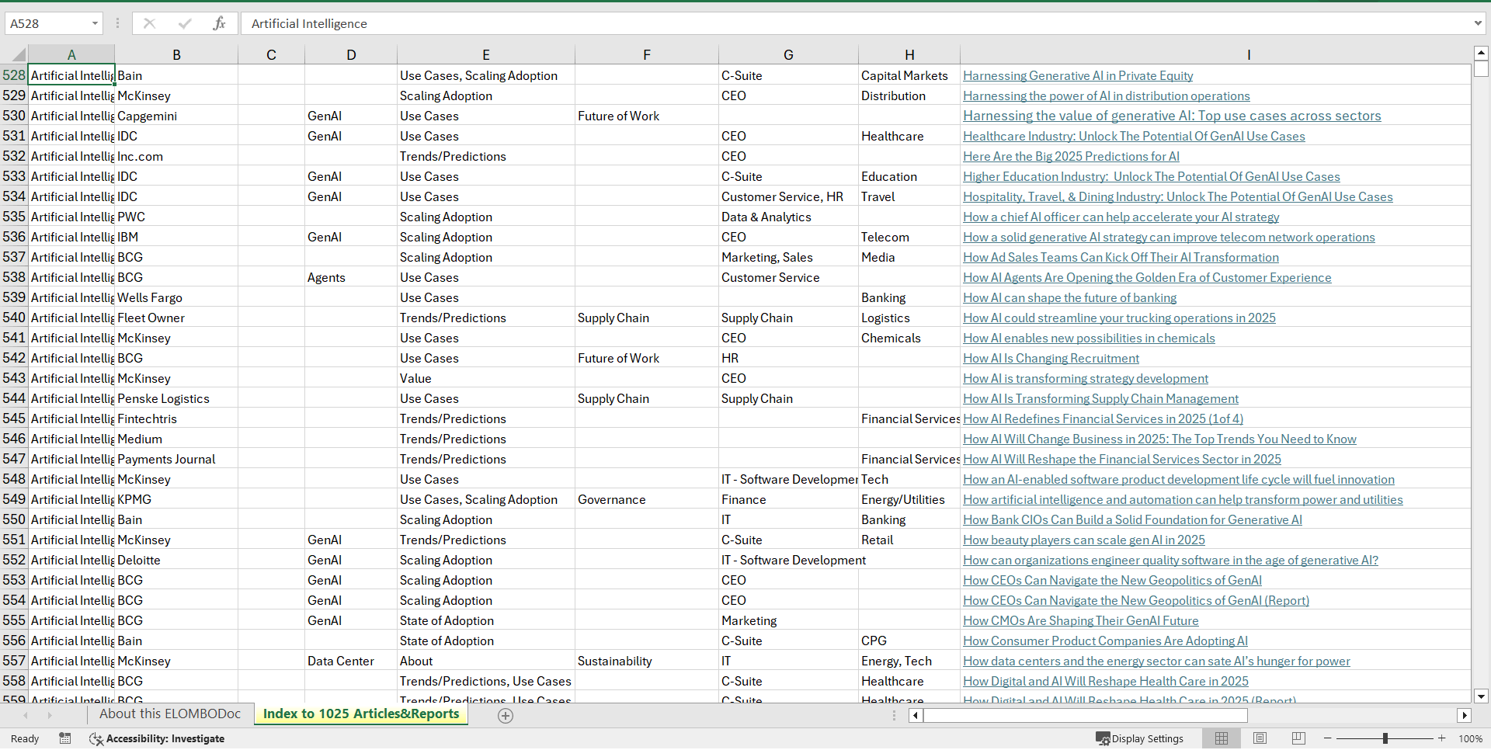Screen dimensions: 1491x750
Task: Select cell containing Data Center
Action: pyautogui.click(x=351, y=661)
